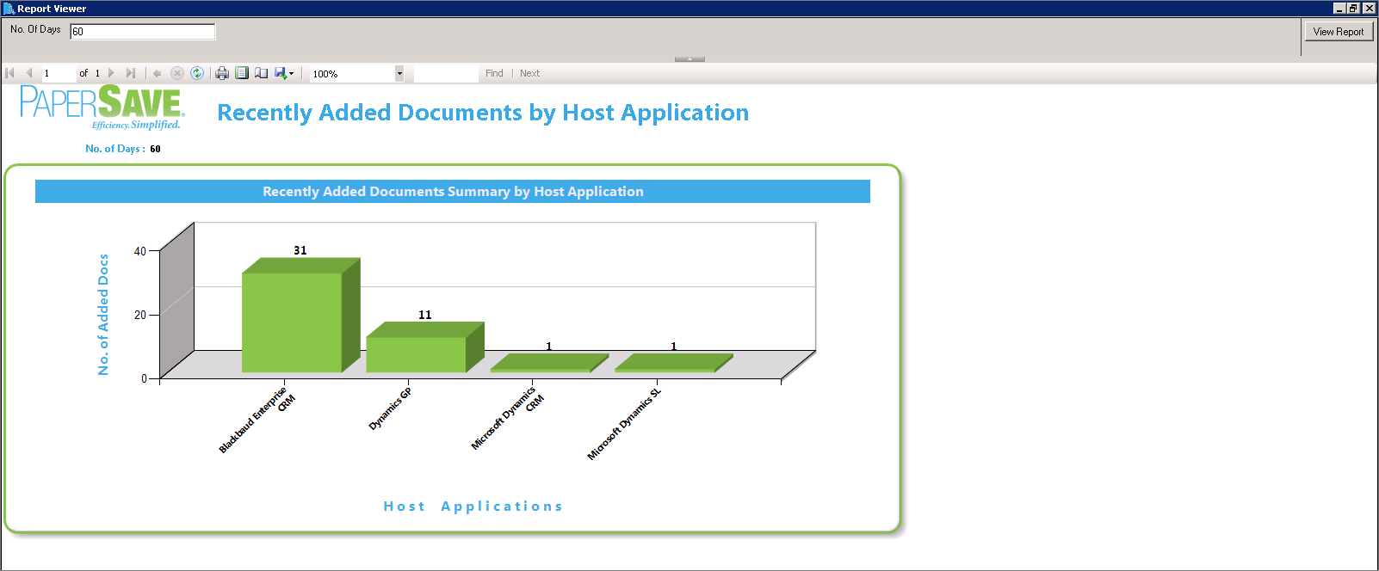1379x571 pixels.
Task: Print the report
Action: coord(222,73)
